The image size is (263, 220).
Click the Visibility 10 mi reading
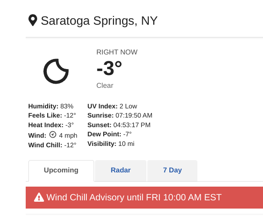[111, 144]
